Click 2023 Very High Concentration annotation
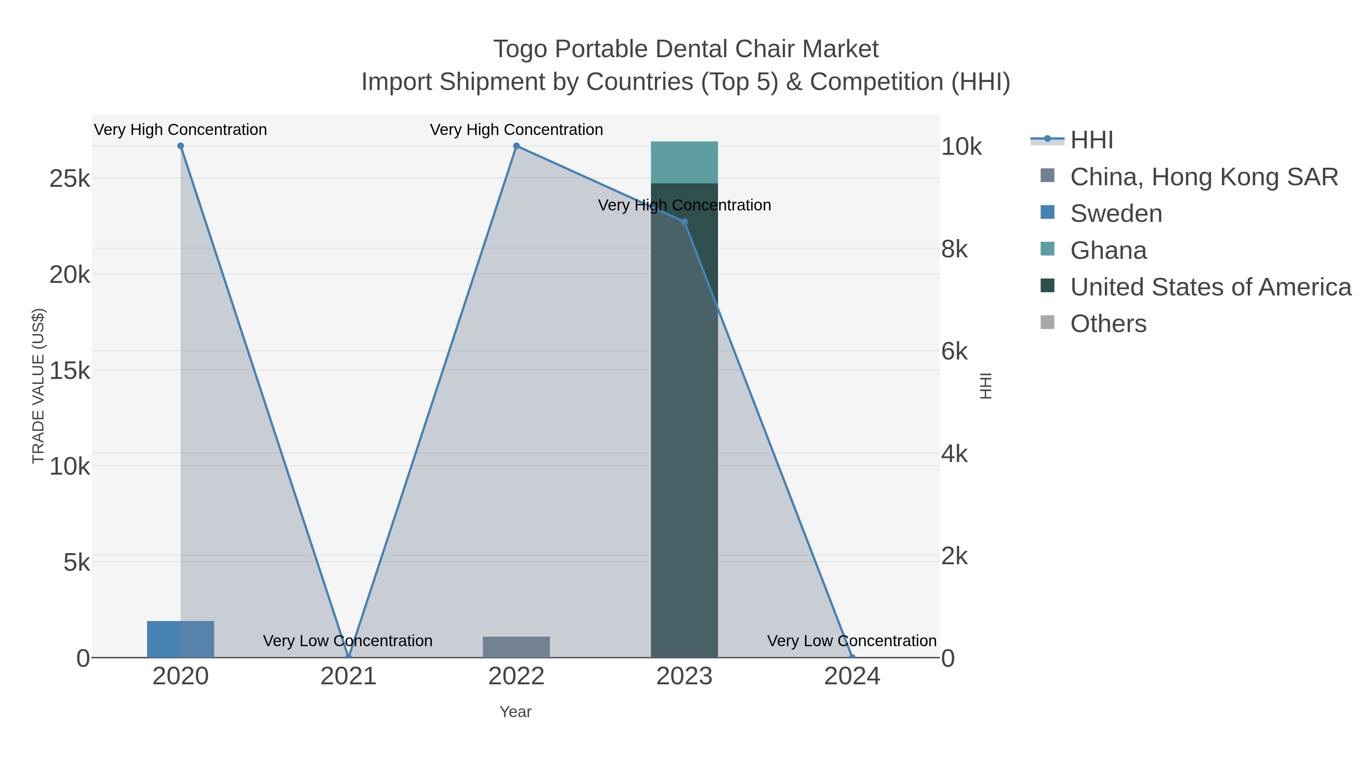 (684, 205)
